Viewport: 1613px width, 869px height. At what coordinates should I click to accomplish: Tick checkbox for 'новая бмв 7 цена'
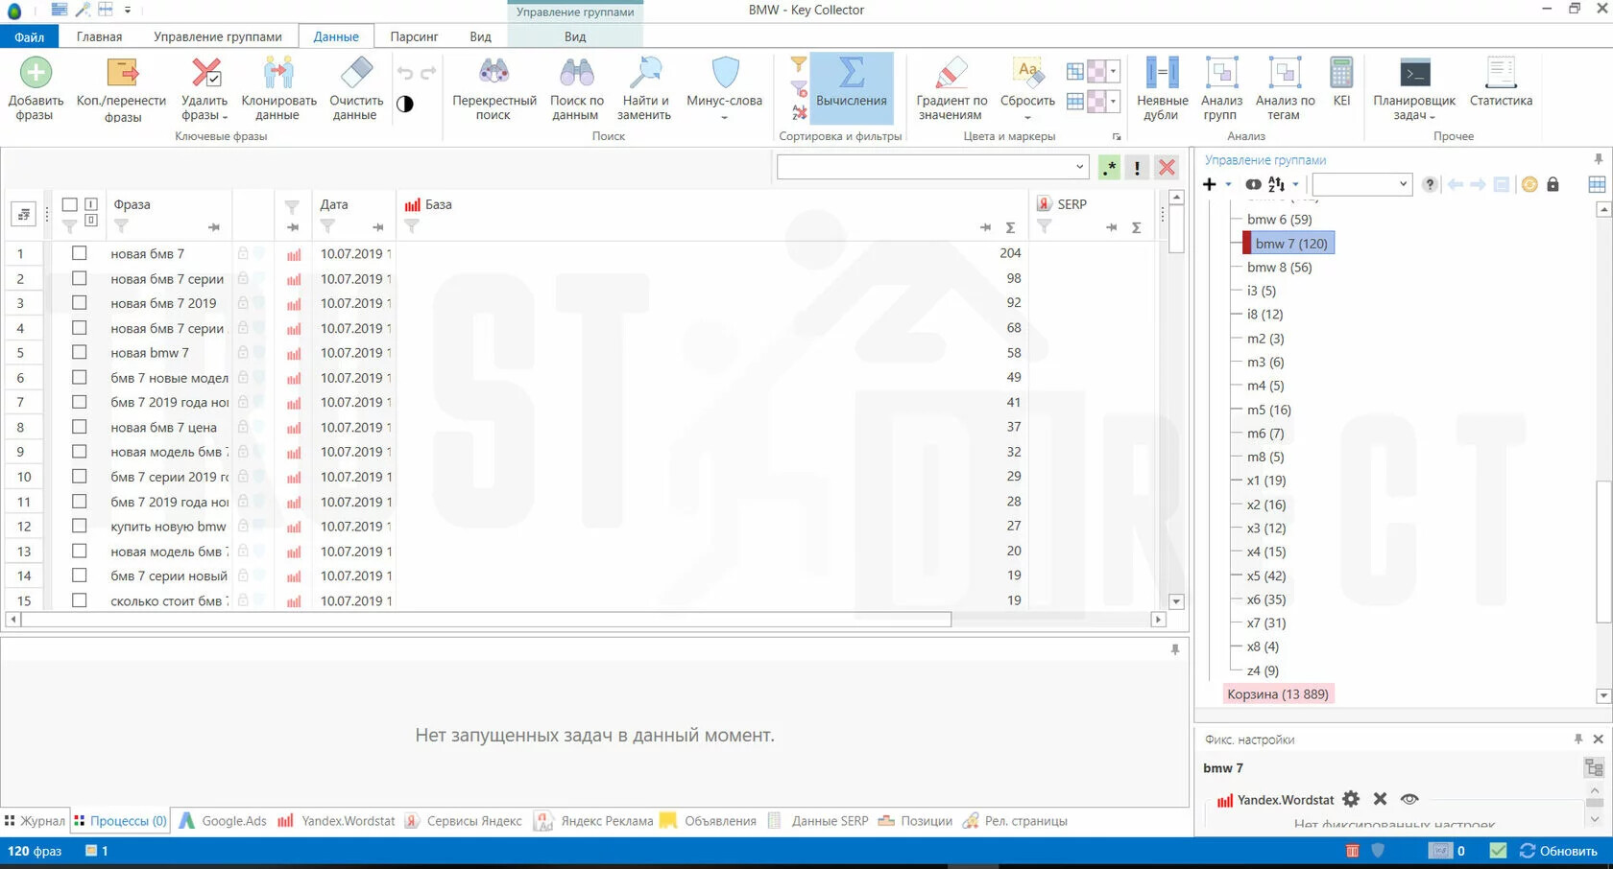(80, 427)
